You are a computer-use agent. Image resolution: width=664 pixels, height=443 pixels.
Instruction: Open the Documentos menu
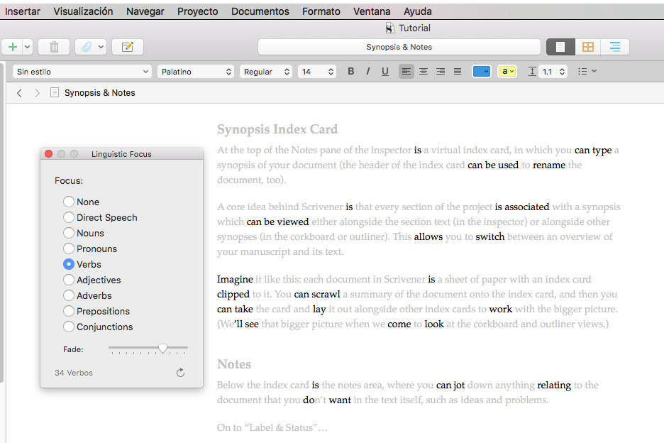[260, 11]
